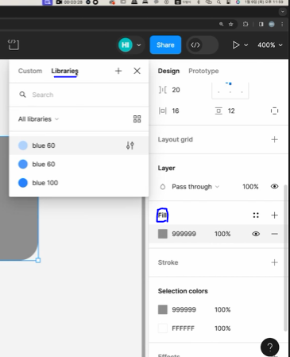Add a new fill
This screenshot has width=290, height=357.
(x=275, y=215)
